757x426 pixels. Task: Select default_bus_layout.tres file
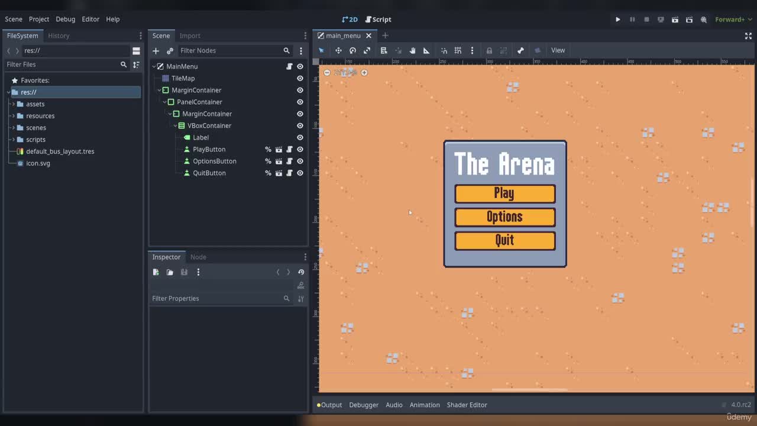click(x=60, y=151)
